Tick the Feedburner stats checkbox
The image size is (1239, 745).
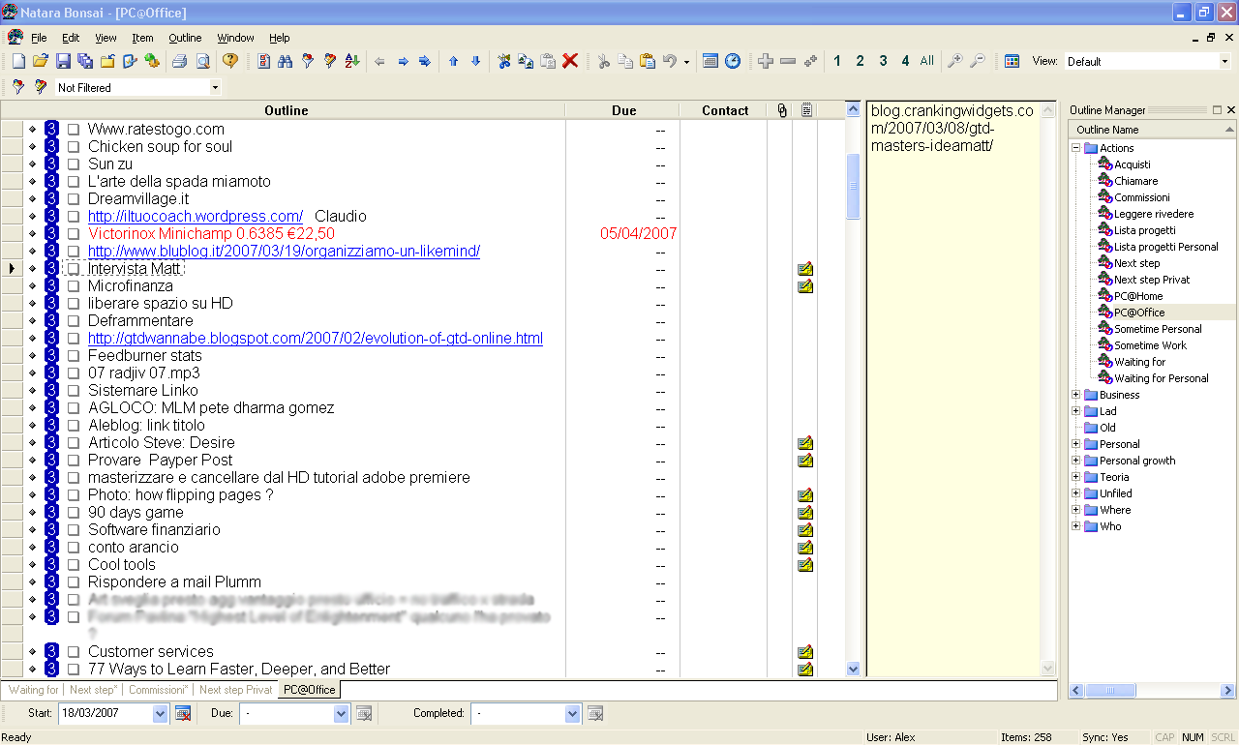coord(74,356)
